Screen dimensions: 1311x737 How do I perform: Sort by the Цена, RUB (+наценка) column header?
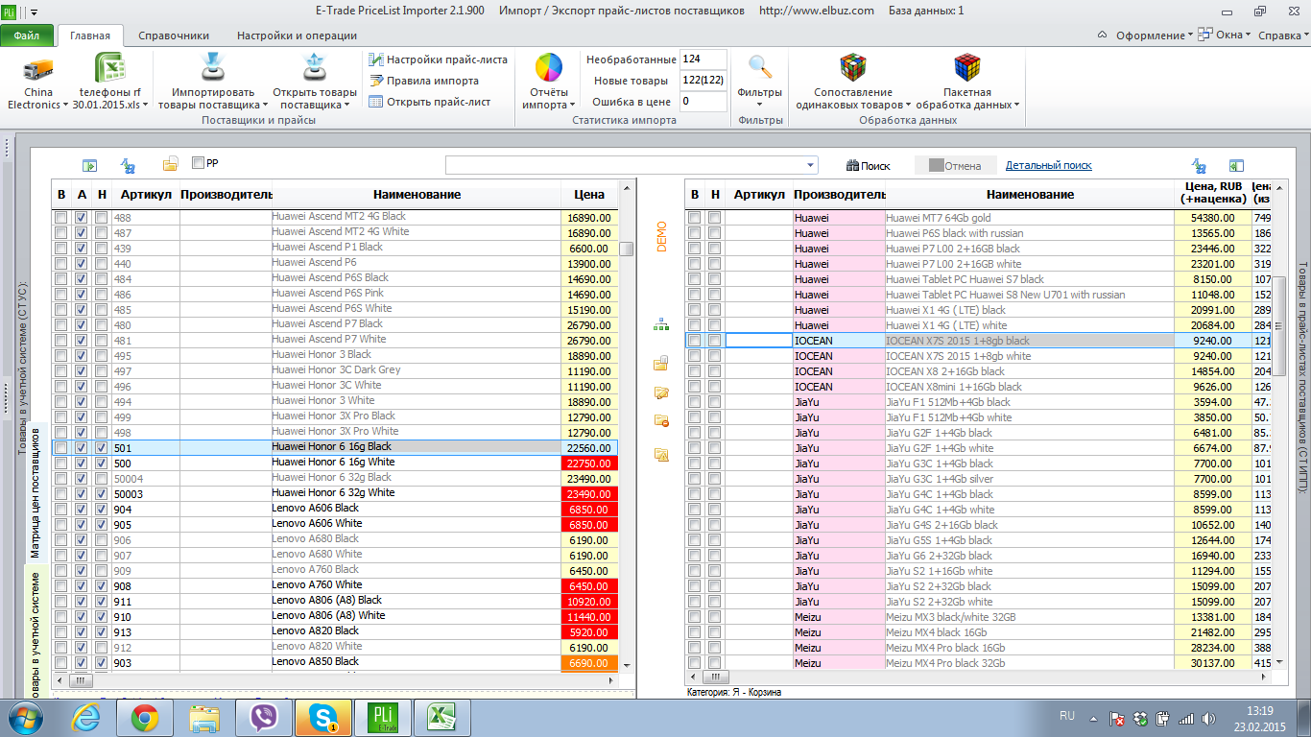[x=1213, y=193]
